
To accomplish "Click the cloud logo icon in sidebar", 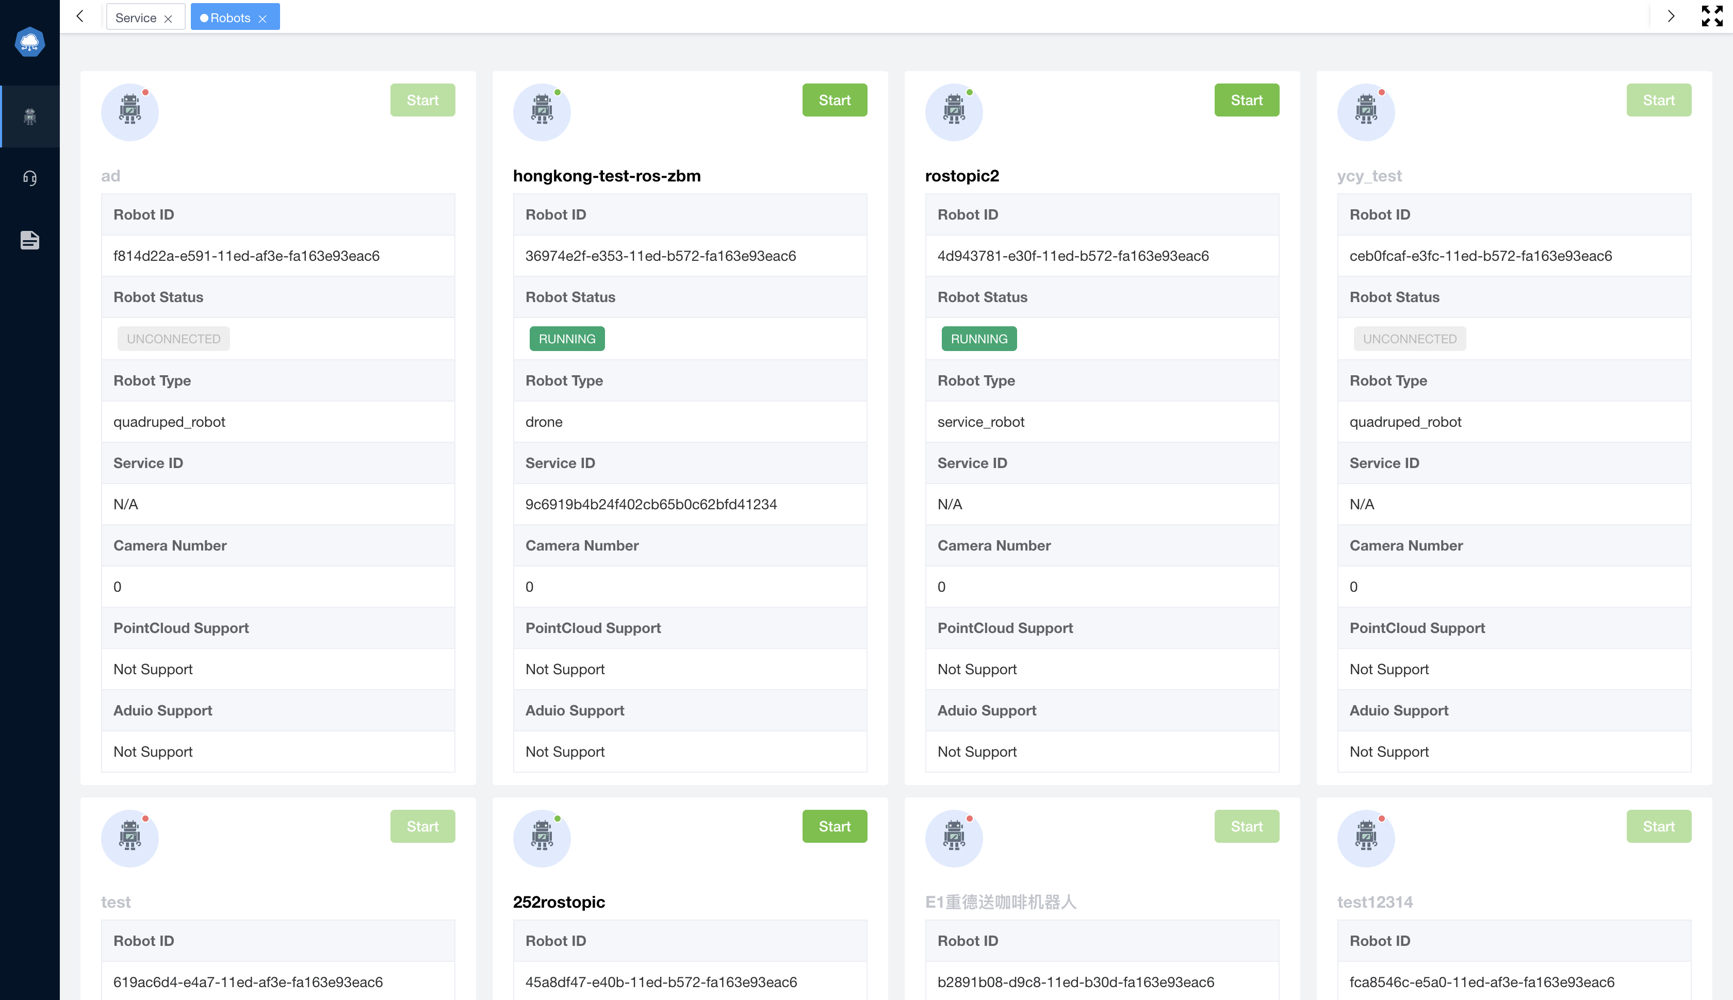I will (x=29, y=43).
